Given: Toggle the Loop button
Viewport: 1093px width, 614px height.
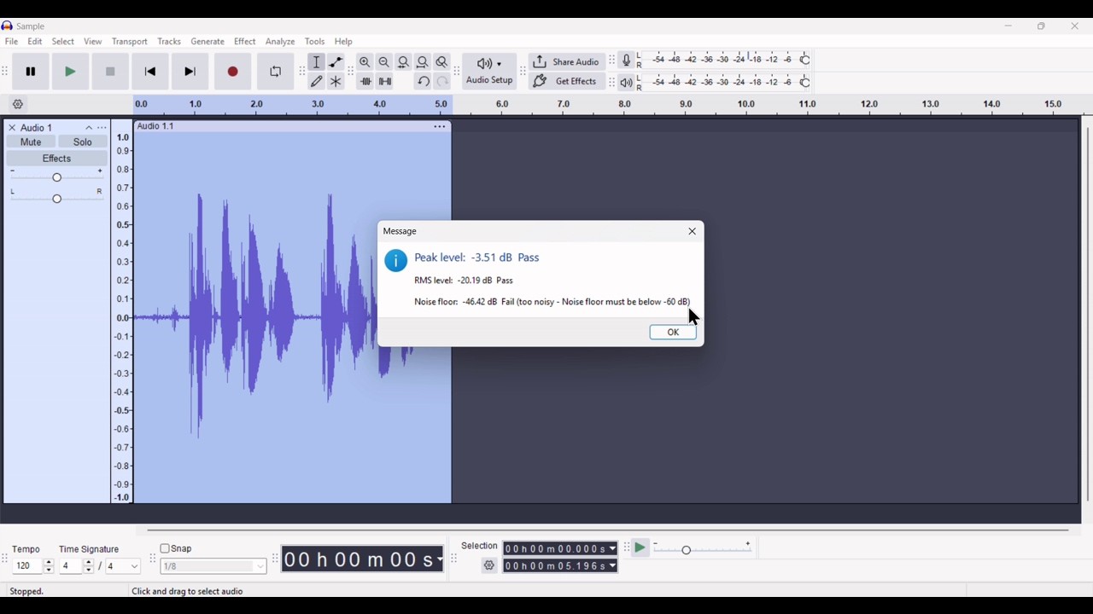Looking at the screenshot, I should coord(276,72).
